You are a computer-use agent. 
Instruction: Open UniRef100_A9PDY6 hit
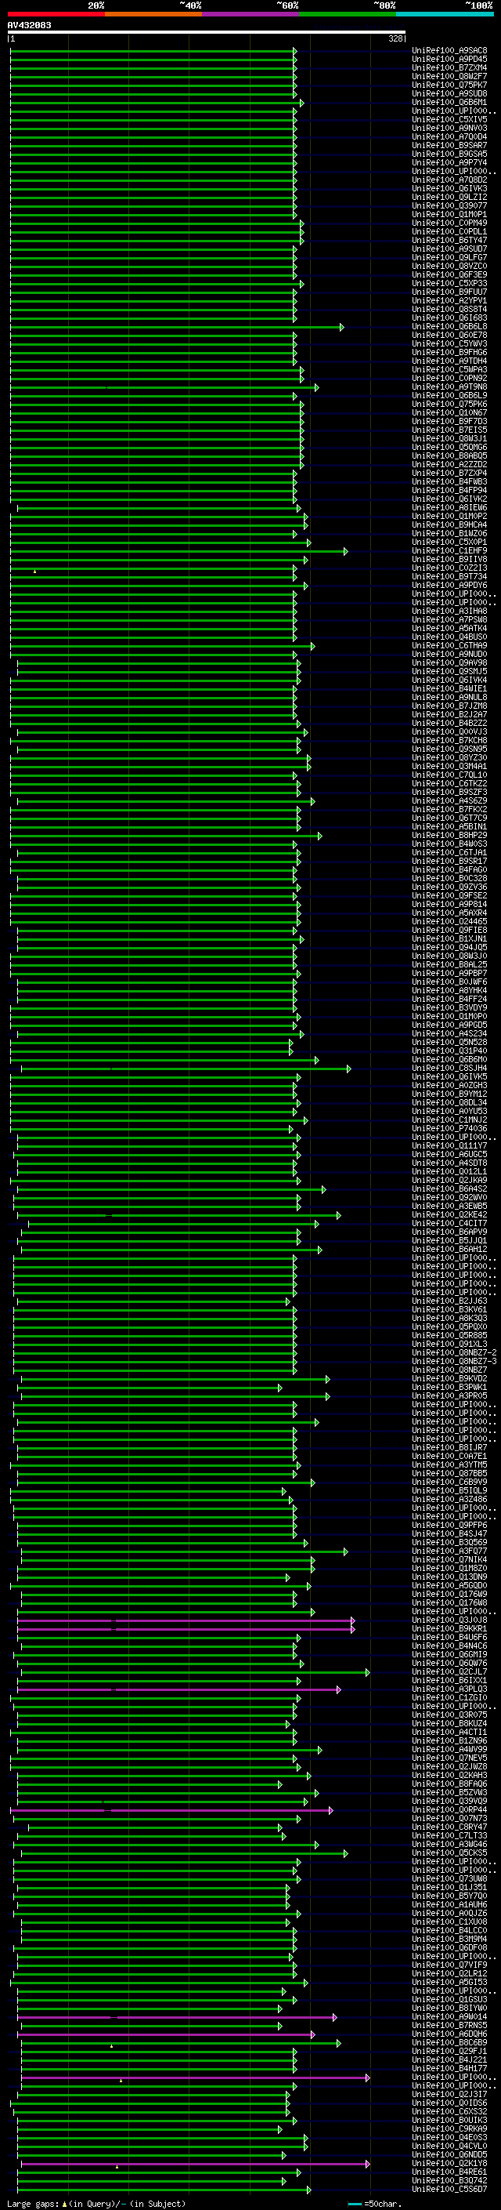[449, 586]
